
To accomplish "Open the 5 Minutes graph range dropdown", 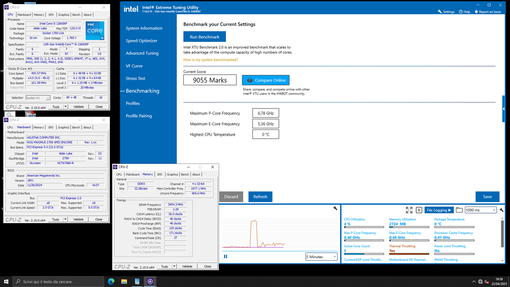I will point(321,257).
